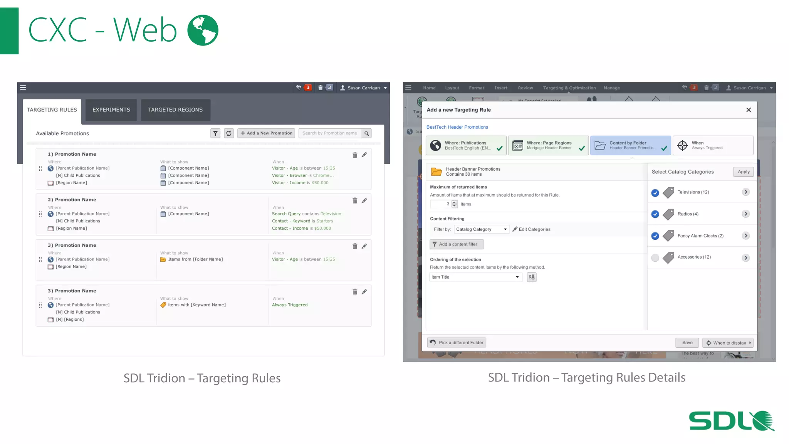Open hamburger menu in Targeting Rules window
Screen dimensions: 789x444
23,87
